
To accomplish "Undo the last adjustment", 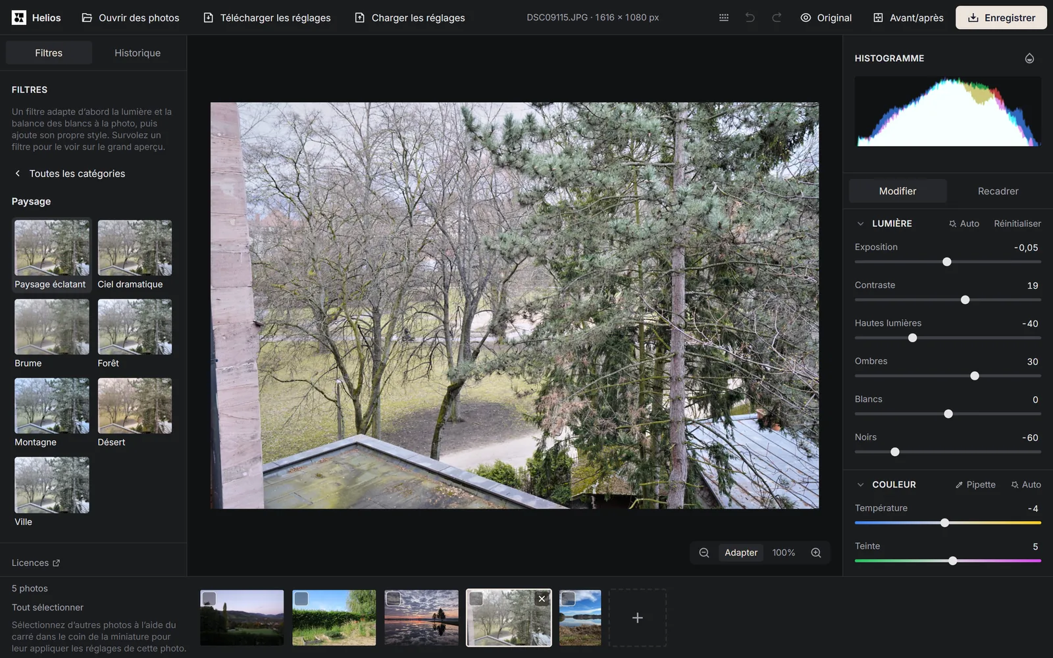I will [x=750, y=18].
